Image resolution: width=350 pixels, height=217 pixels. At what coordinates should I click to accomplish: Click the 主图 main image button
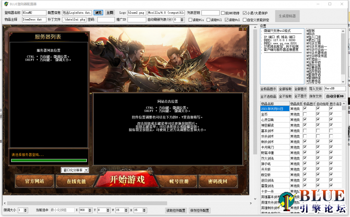point(110,13)
